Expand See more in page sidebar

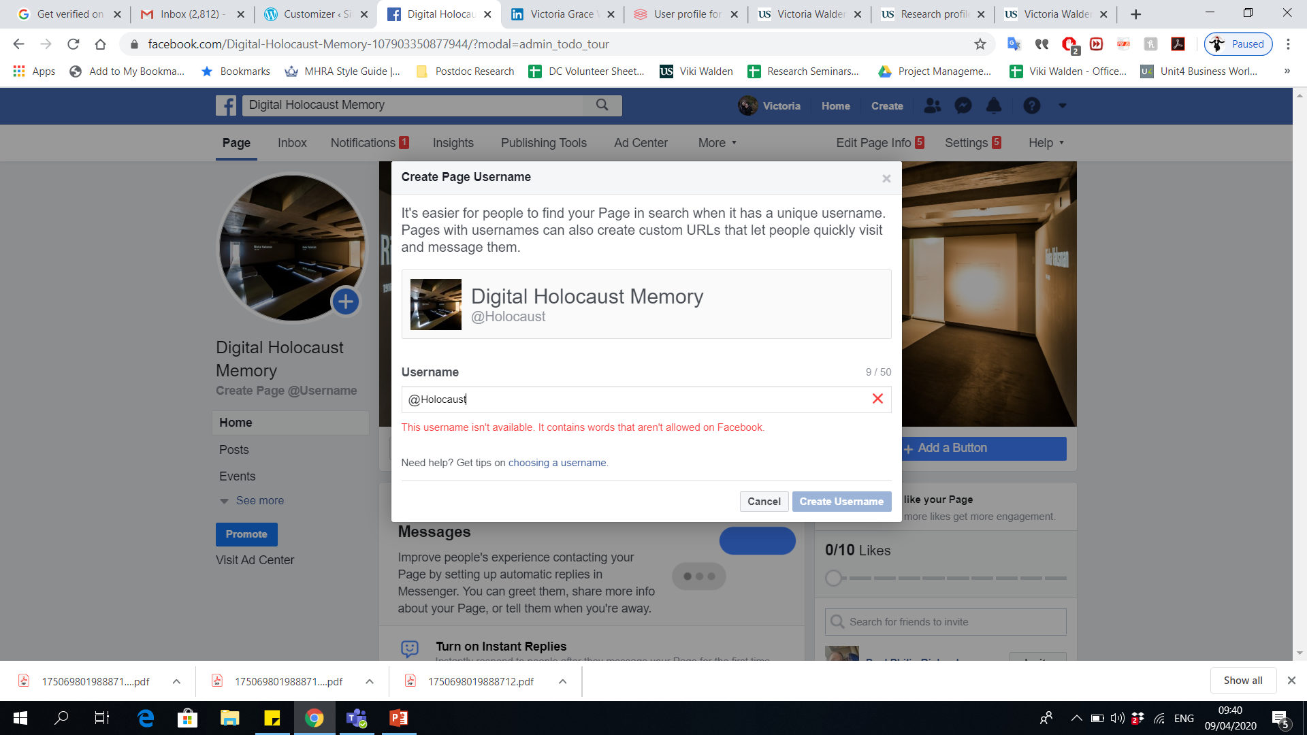[x=252, y=501]
